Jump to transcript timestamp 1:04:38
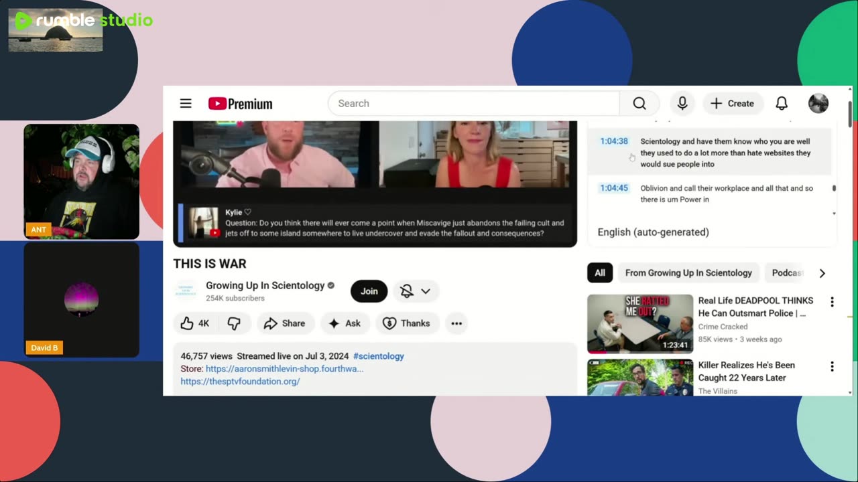Viewport: 858px width, 482px height. click(x=614, y=141)
